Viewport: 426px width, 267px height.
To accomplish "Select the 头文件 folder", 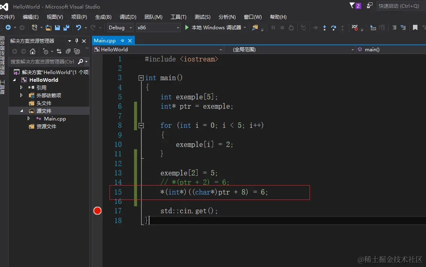I will coord(44,103).
